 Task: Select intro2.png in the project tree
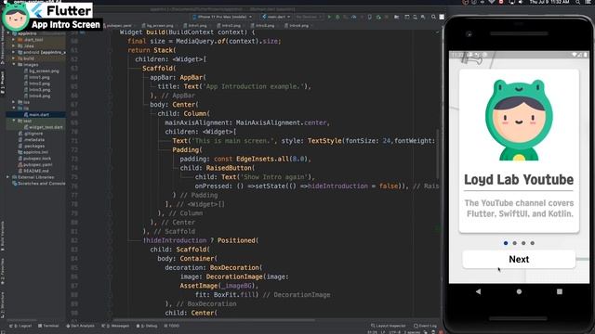(x=37, y=83)
